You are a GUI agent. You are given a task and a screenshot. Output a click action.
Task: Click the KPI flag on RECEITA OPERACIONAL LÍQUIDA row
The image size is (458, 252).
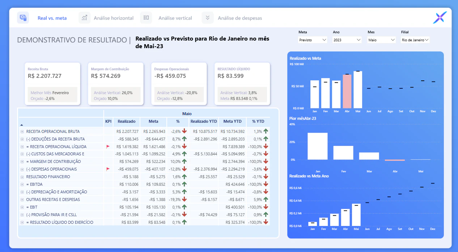click(x=108, y=147)
